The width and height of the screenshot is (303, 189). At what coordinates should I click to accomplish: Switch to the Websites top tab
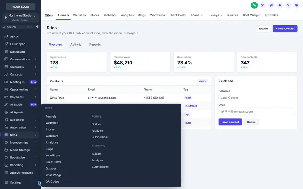[79, 15]
